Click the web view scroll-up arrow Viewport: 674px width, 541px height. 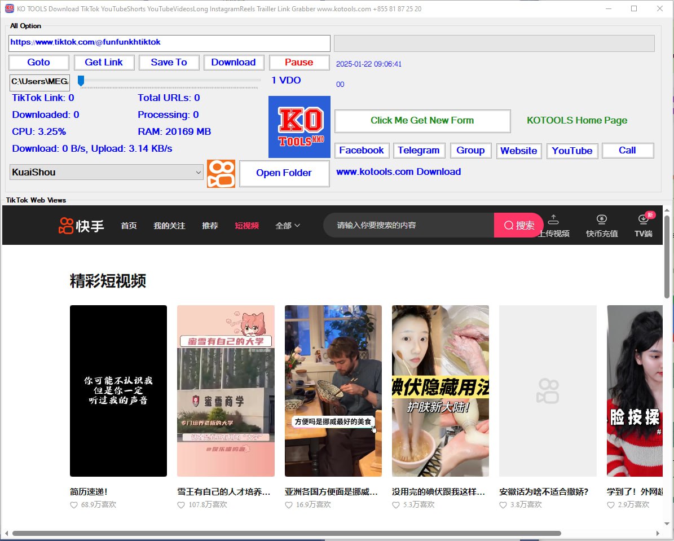point(667,210)
